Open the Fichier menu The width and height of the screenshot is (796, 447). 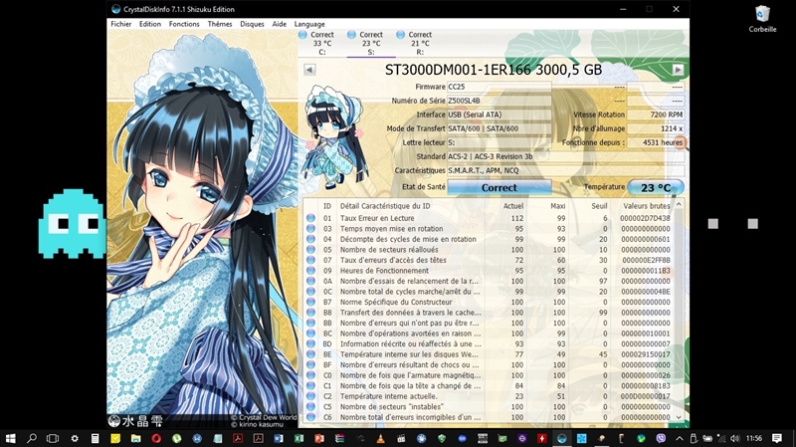tap(120, 24)
